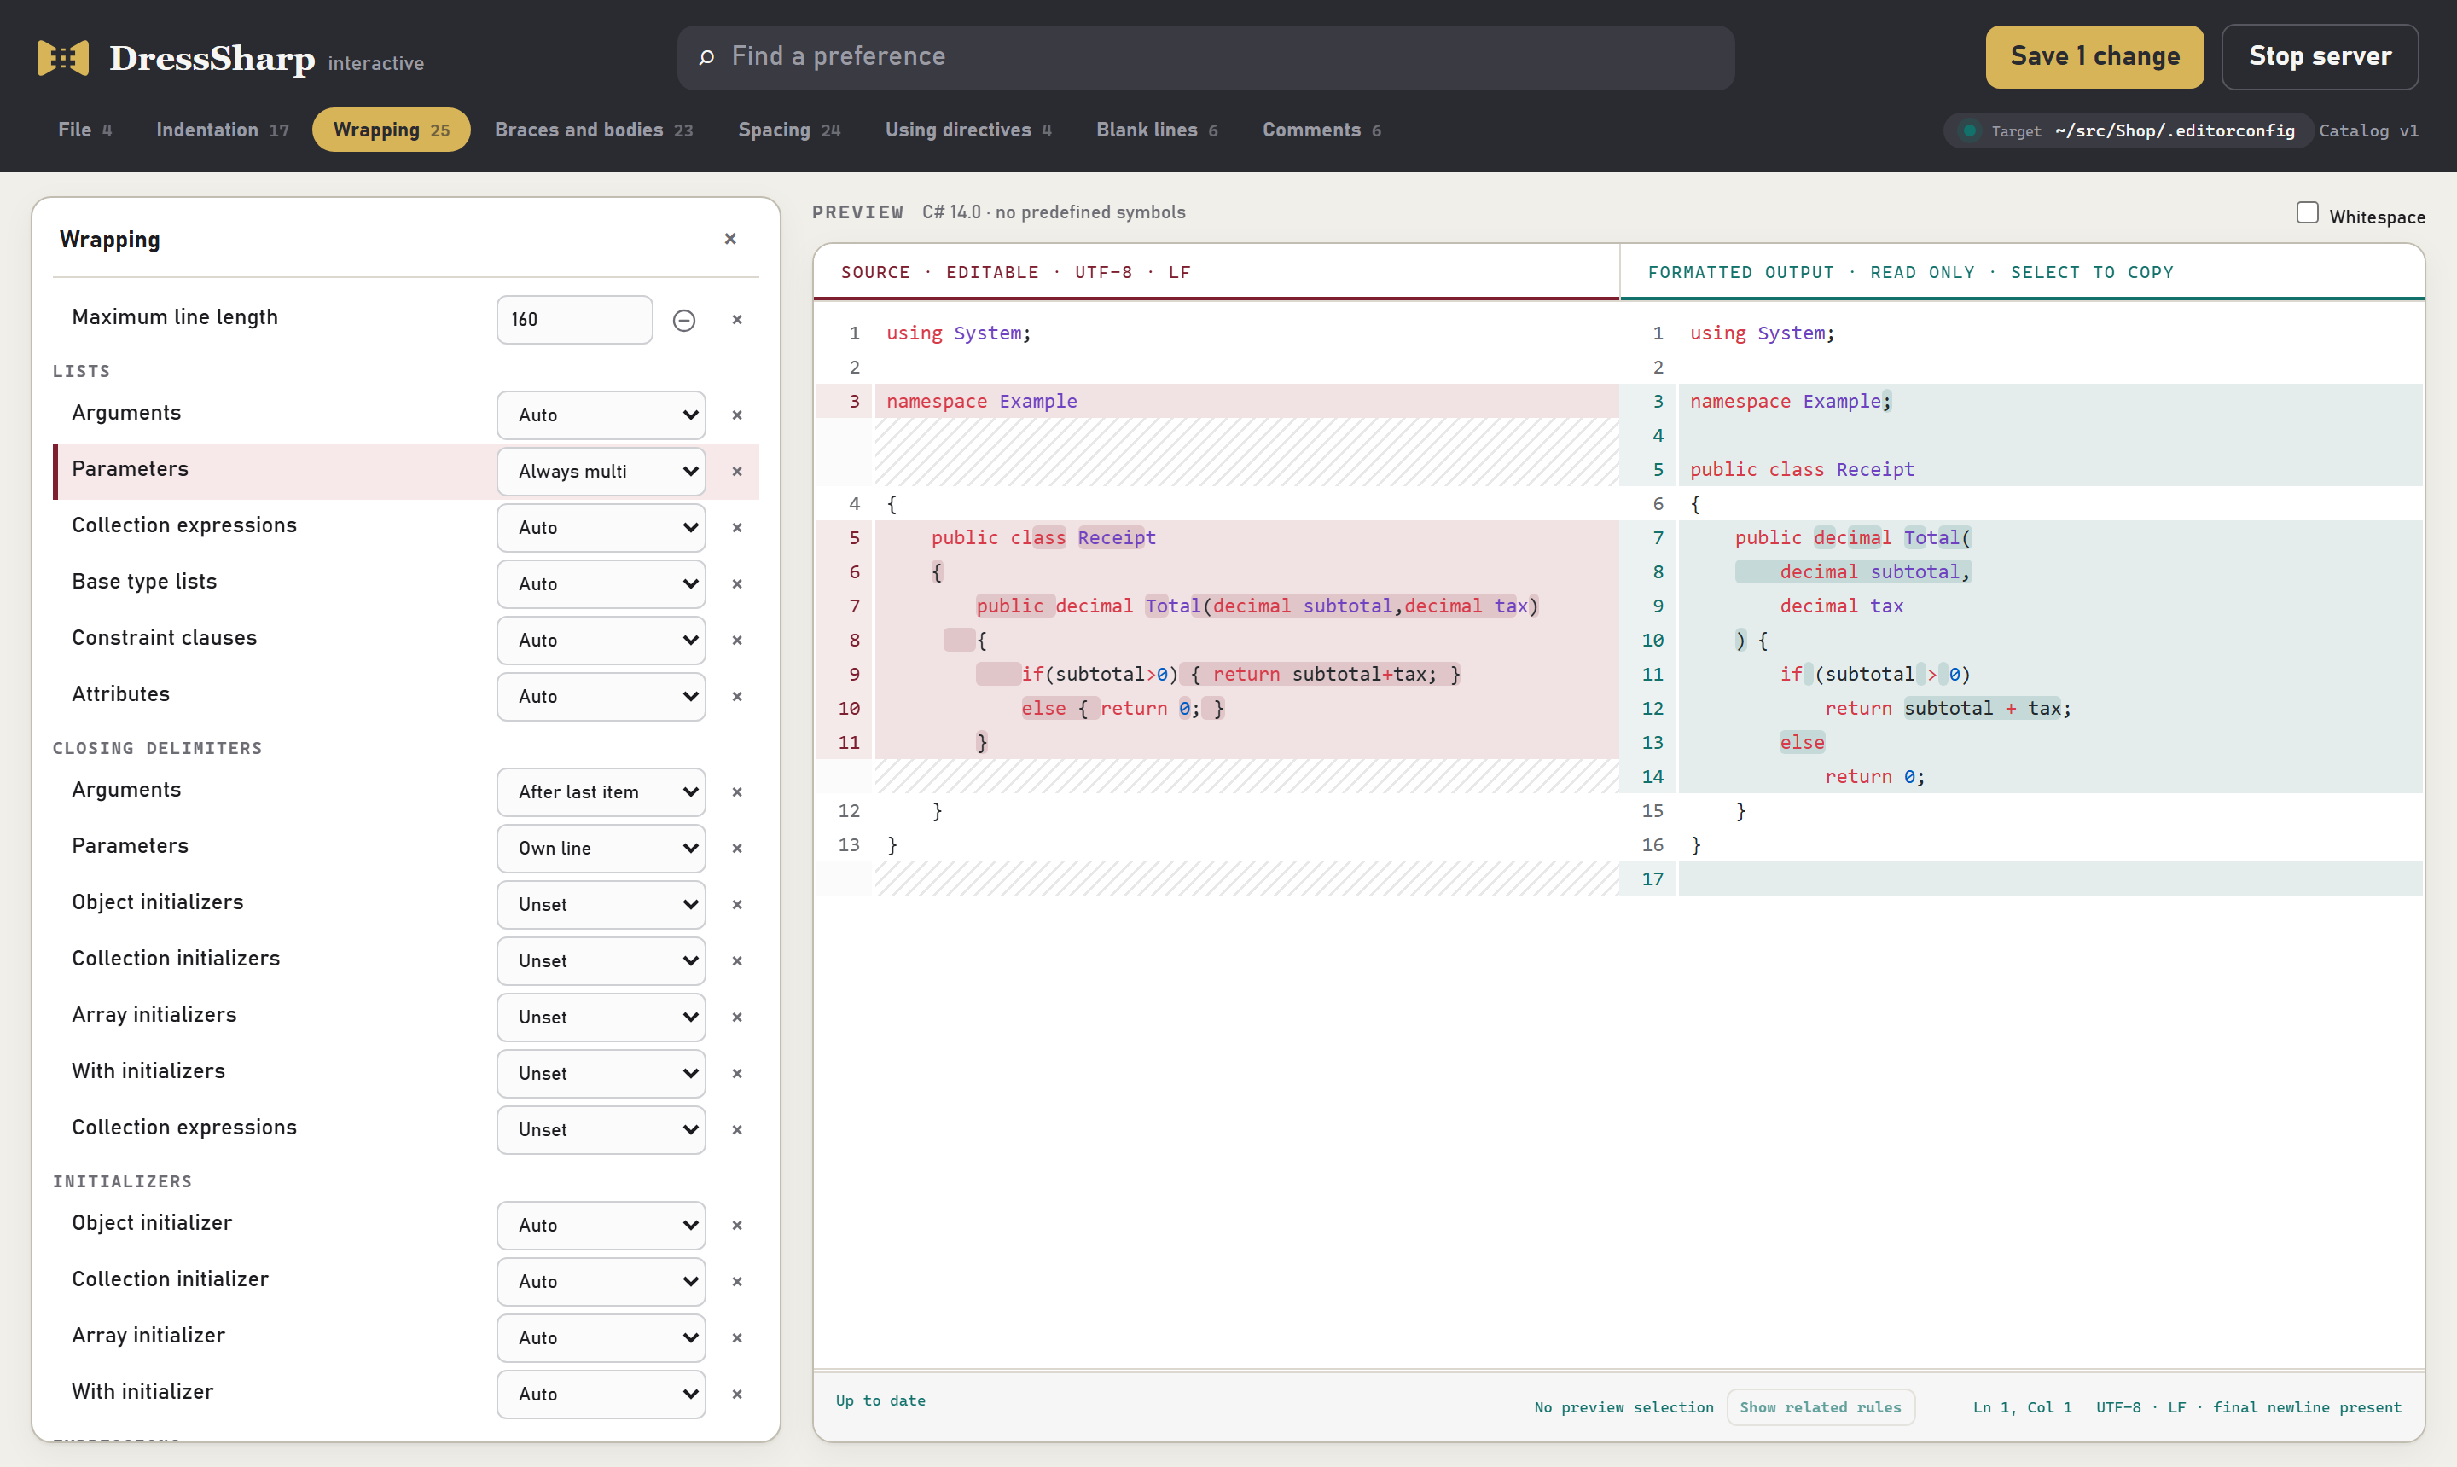Open the Parameters Own line dropdown
This screenshot has width=2457, height=1467.
pos(601,848)
